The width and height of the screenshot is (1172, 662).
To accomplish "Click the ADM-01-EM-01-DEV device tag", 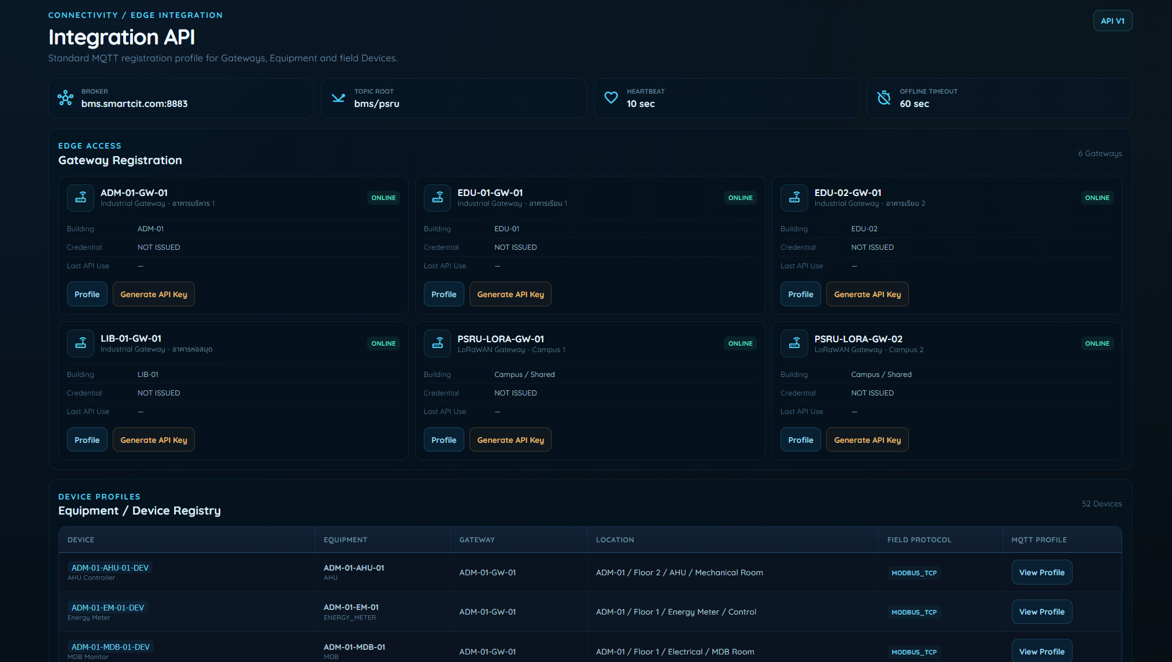I will pyautogui.click(x=108, y=608).
